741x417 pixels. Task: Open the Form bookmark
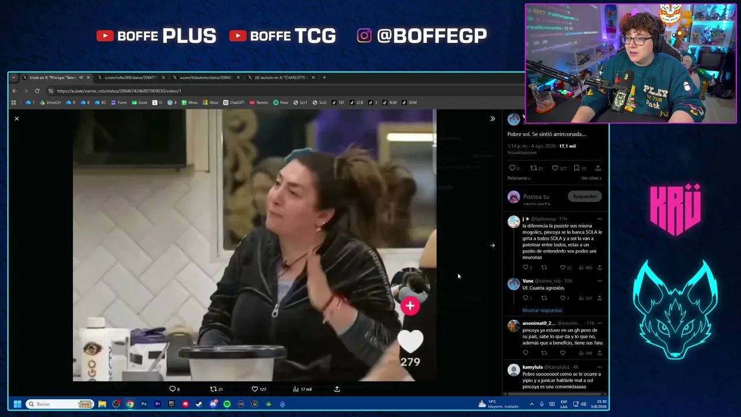pyautogui.click(x=119, y=103)
